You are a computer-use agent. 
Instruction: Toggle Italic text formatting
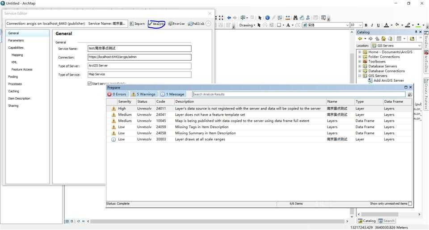click(x=372, y=25)
